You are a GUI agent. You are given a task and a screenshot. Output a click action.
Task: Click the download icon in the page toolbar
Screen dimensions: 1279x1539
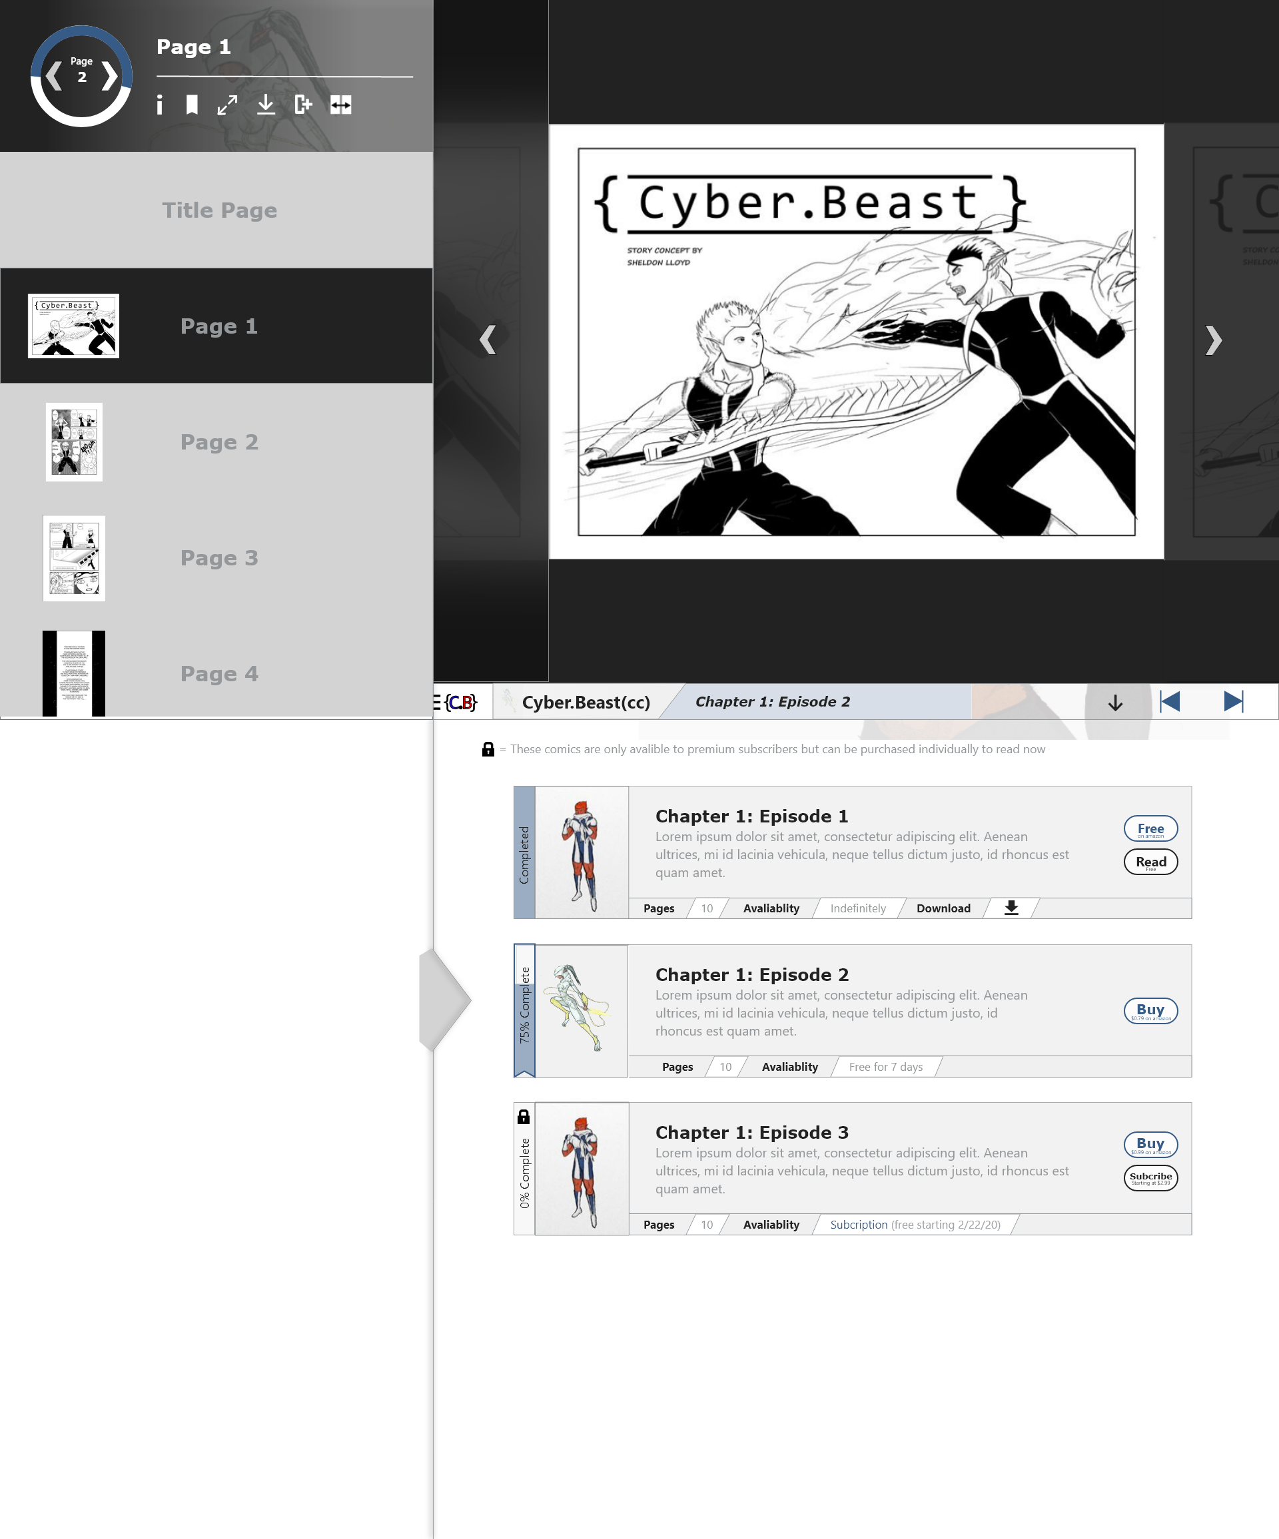coord(266,105)
